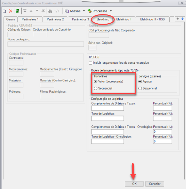Image resolution: width=186 pixels, height=189 pixels.
Task: Click Complementos de Diárias e Taxas Oncológico field
Action: [108, 132]
